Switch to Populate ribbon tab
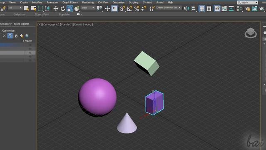The width and height of the screenshot is (266, 150). [64, 15]
